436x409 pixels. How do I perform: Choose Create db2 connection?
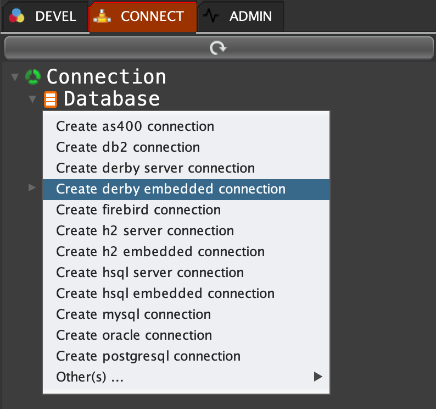point(128,147)
